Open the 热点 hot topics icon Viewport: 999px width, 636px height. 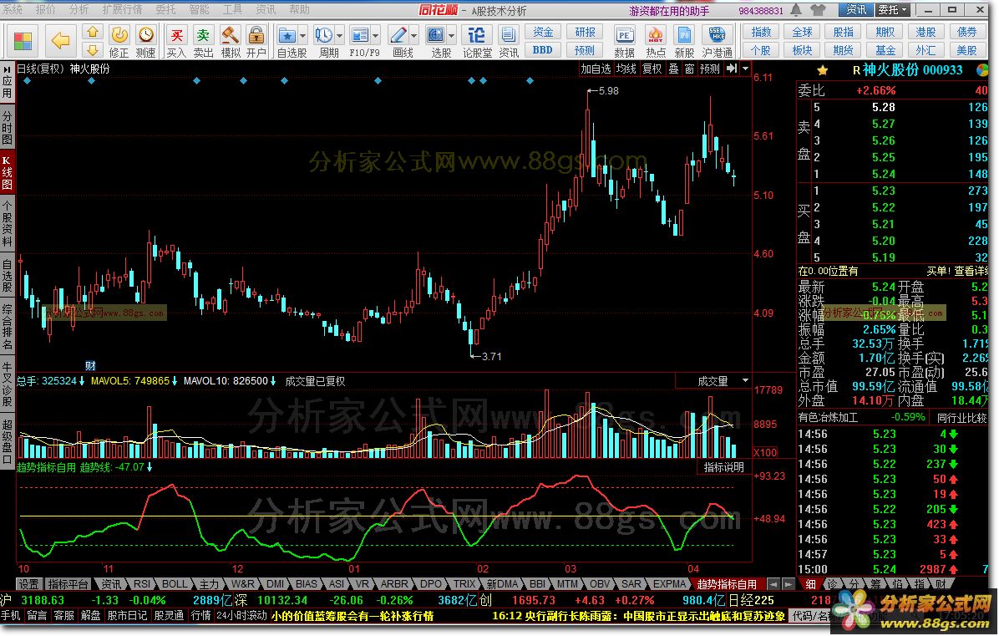tap(655, 42)
